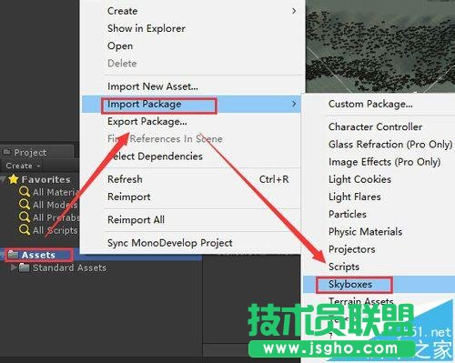
Task: Open the Create submenu in context menu
Action: coord(192,11)
